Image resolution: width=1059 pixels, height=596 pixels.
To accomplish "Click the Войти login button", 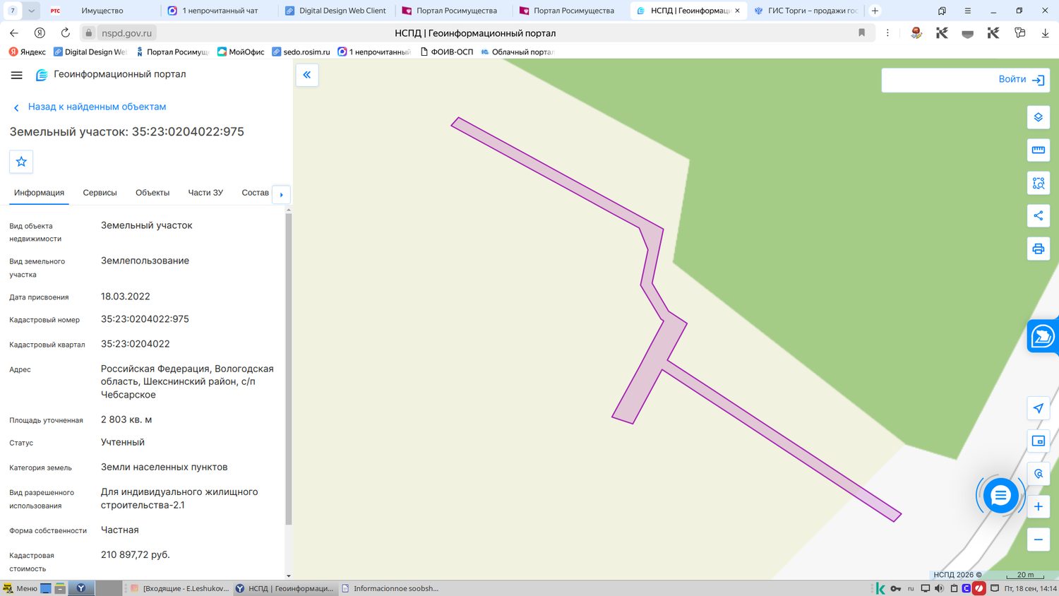I will point(1021,79).
